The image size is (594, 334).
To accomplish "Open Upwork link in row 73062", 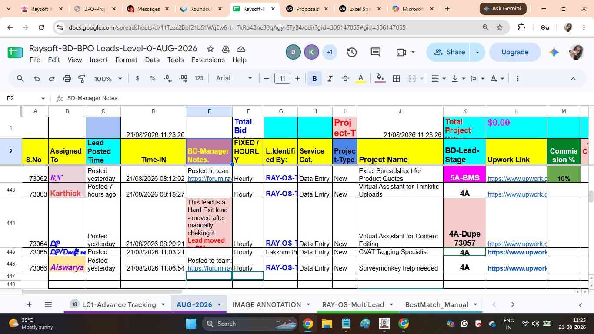I will pos(516,178).
